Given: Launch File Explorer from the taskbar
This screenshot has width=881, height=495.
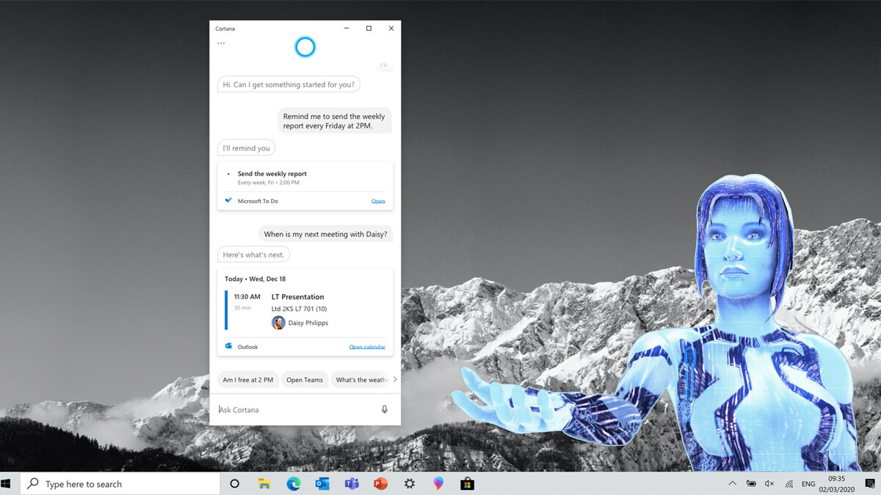Looking at the screenshot, I should coord(264,484).
